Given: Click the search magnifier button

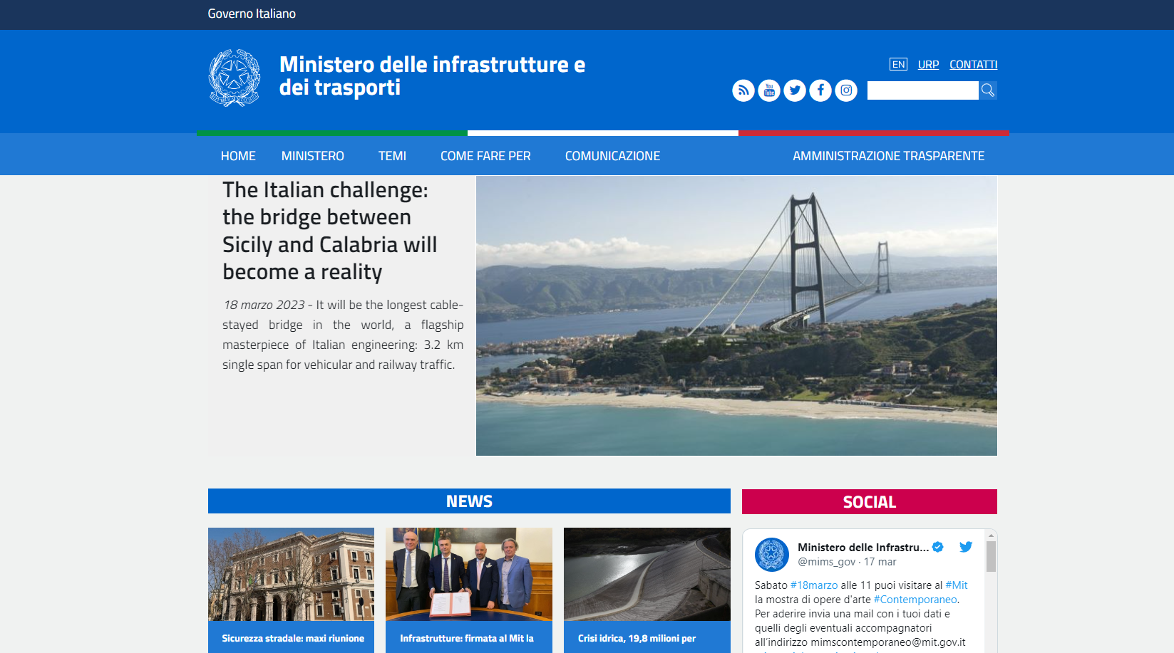Looking at the screenshot, I should coord(988,90).
